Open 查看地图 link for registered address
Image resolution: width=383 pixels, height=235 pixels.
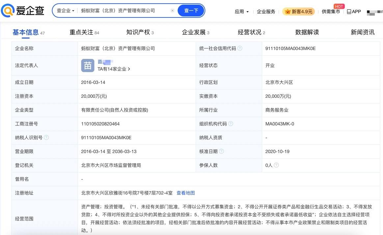click(186, 193)
